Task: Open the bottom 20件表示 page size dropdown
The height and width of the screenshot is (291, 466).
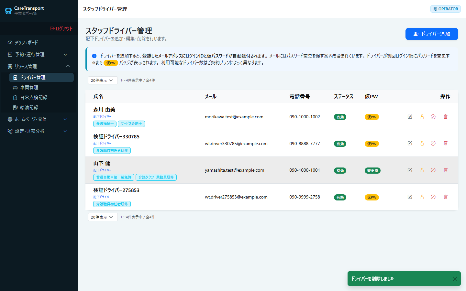Action: (x=103, y=217)
